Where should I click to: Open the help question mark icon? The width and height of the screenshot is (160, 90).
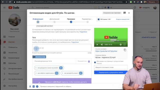pyautogui.click(x=135, y=7)
